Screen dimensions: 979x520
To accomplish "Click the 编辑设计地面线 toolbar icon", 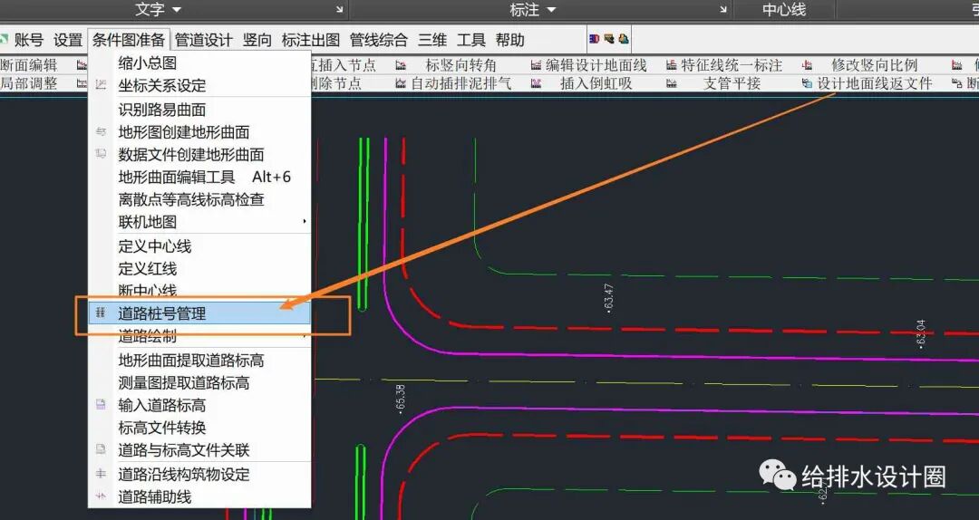I will click(536, 65).
